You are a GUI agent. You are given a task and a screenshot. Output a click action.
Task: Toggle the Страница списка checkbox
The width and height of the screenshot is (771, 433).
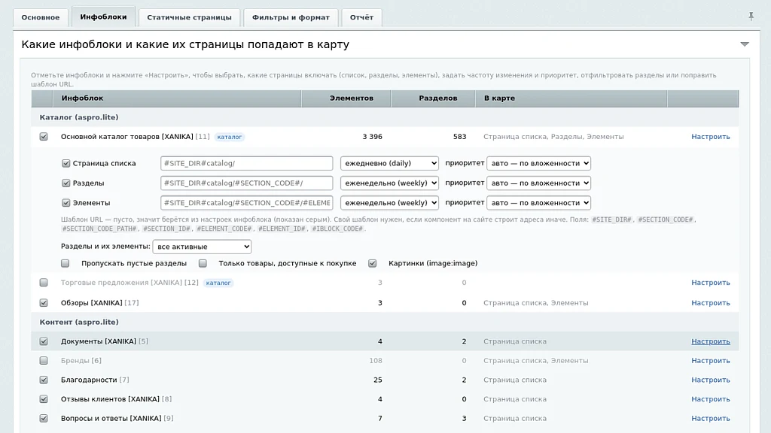(66, 163)
